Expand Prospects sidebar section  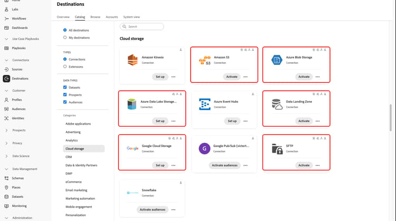pyautogui.click(x=6, y=130)
